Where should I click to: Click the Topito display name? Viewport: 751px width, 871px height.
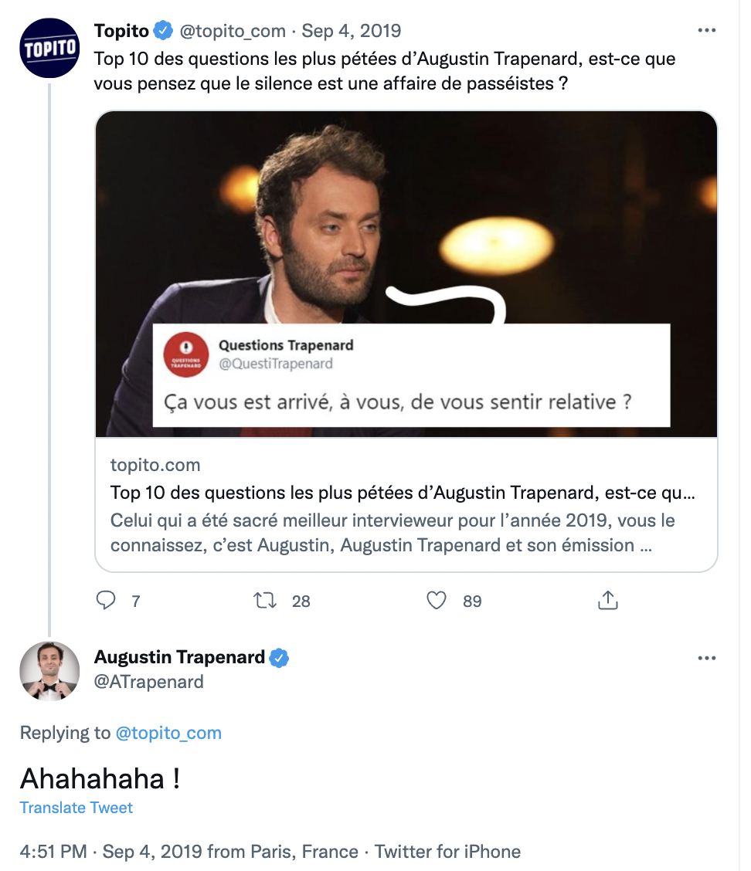point(121,32)
